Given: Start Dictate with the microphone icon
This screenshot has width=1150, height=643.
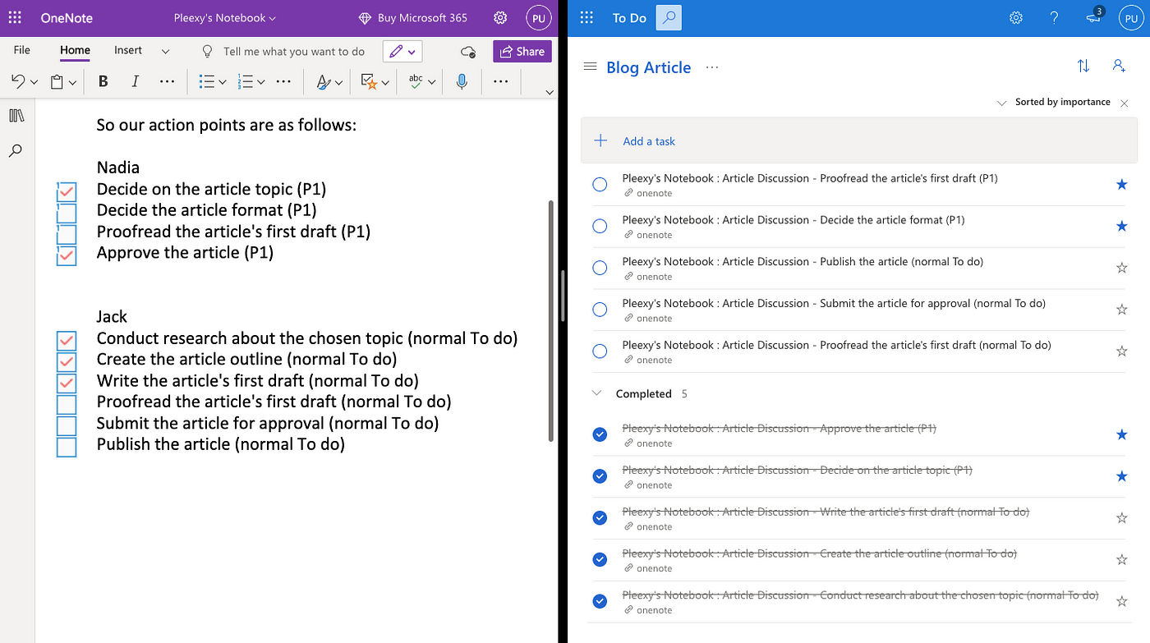Looking at the screenshot, I should pyautogui.click(x=462, y=81).
